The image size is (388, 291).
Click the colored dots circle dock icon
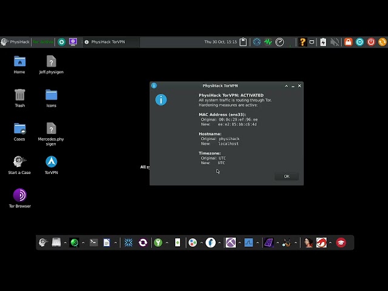[193, 242]
